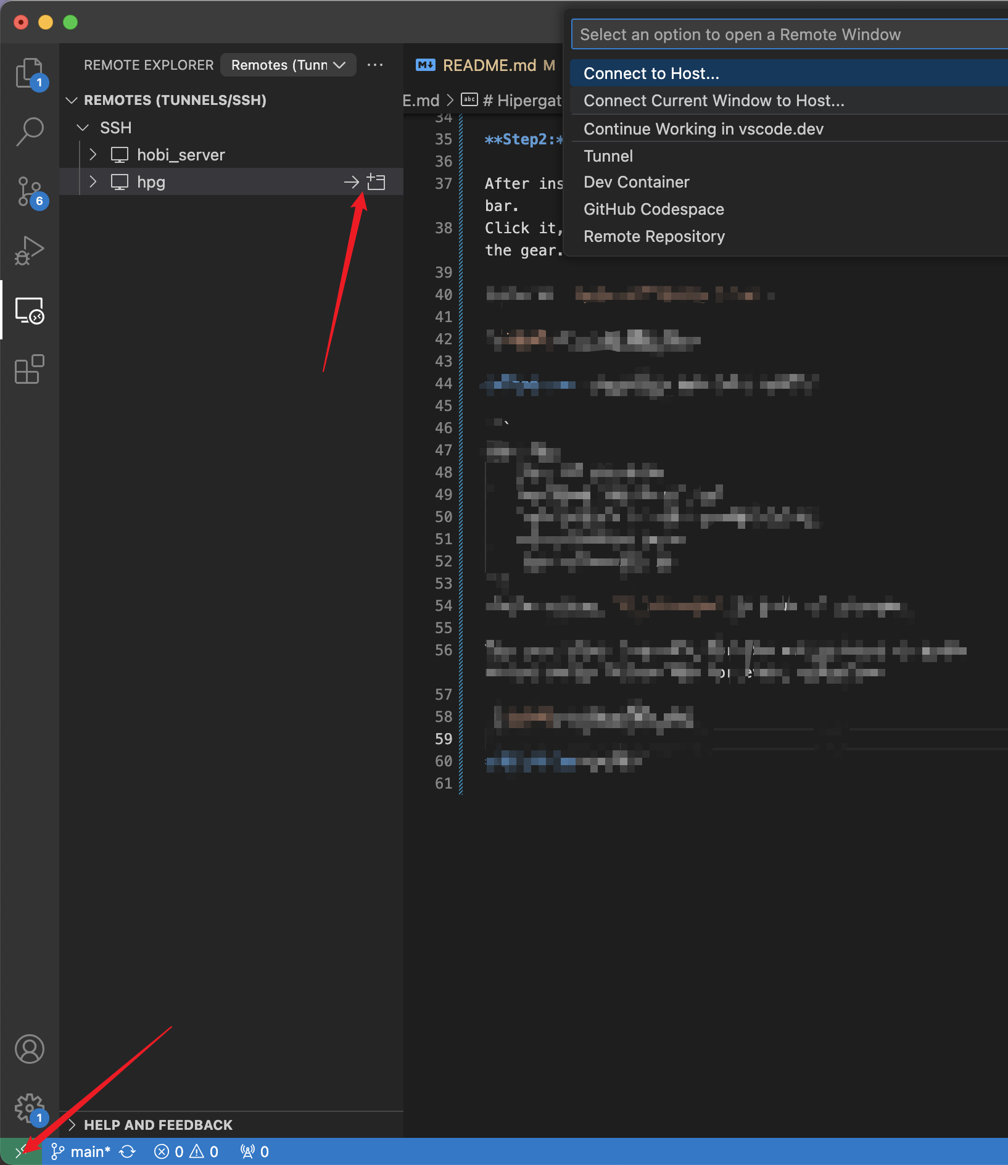
Task: Select Connect to Host... option
Action: [x=789, y=73]
